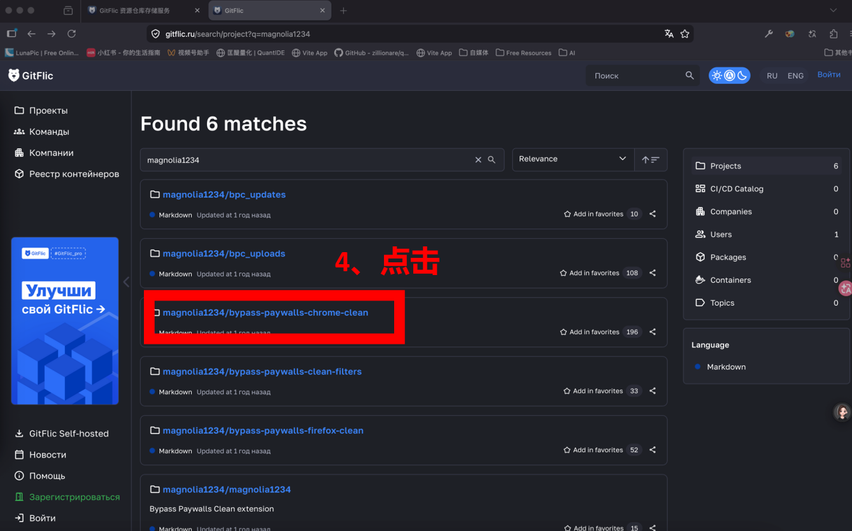Reload the page
Screen dimensions: 852x531
pyautogui.click(x=72, y=34)
